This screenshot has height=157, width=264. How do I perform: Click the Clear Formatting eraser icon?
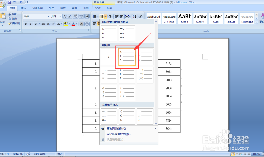point(76,16)
